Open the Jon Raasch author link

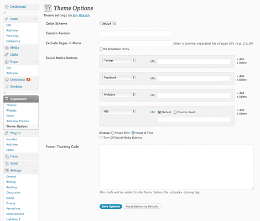click(x=81, y=15)
